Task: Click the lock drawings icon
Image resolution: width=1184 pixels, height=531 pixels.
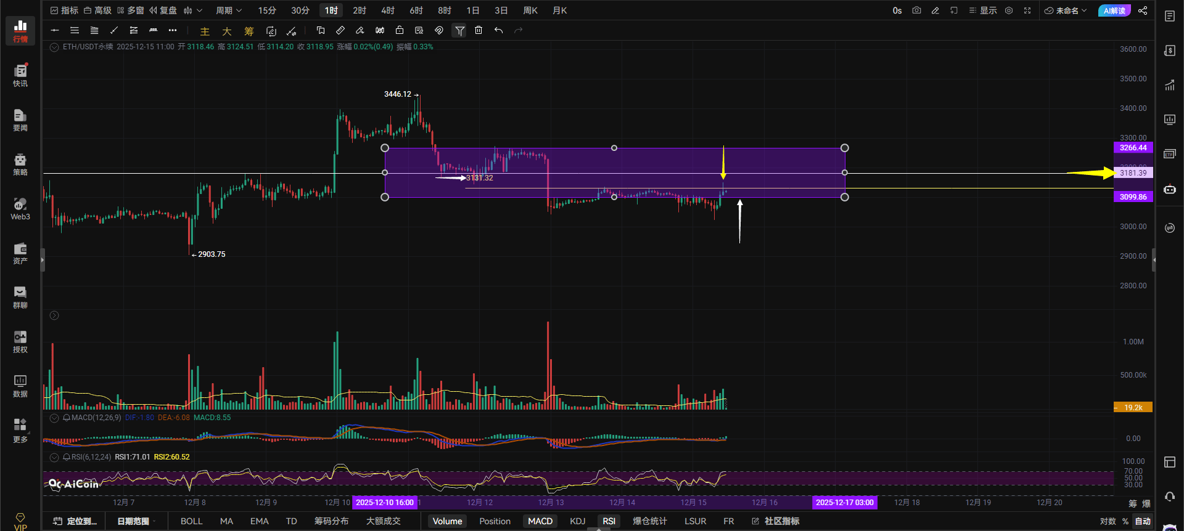Action: (x=400, y=30)
